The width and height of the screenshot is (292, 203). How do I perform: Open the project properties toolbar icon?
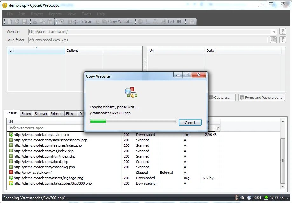pyautogui.click(x=61, y=22)
